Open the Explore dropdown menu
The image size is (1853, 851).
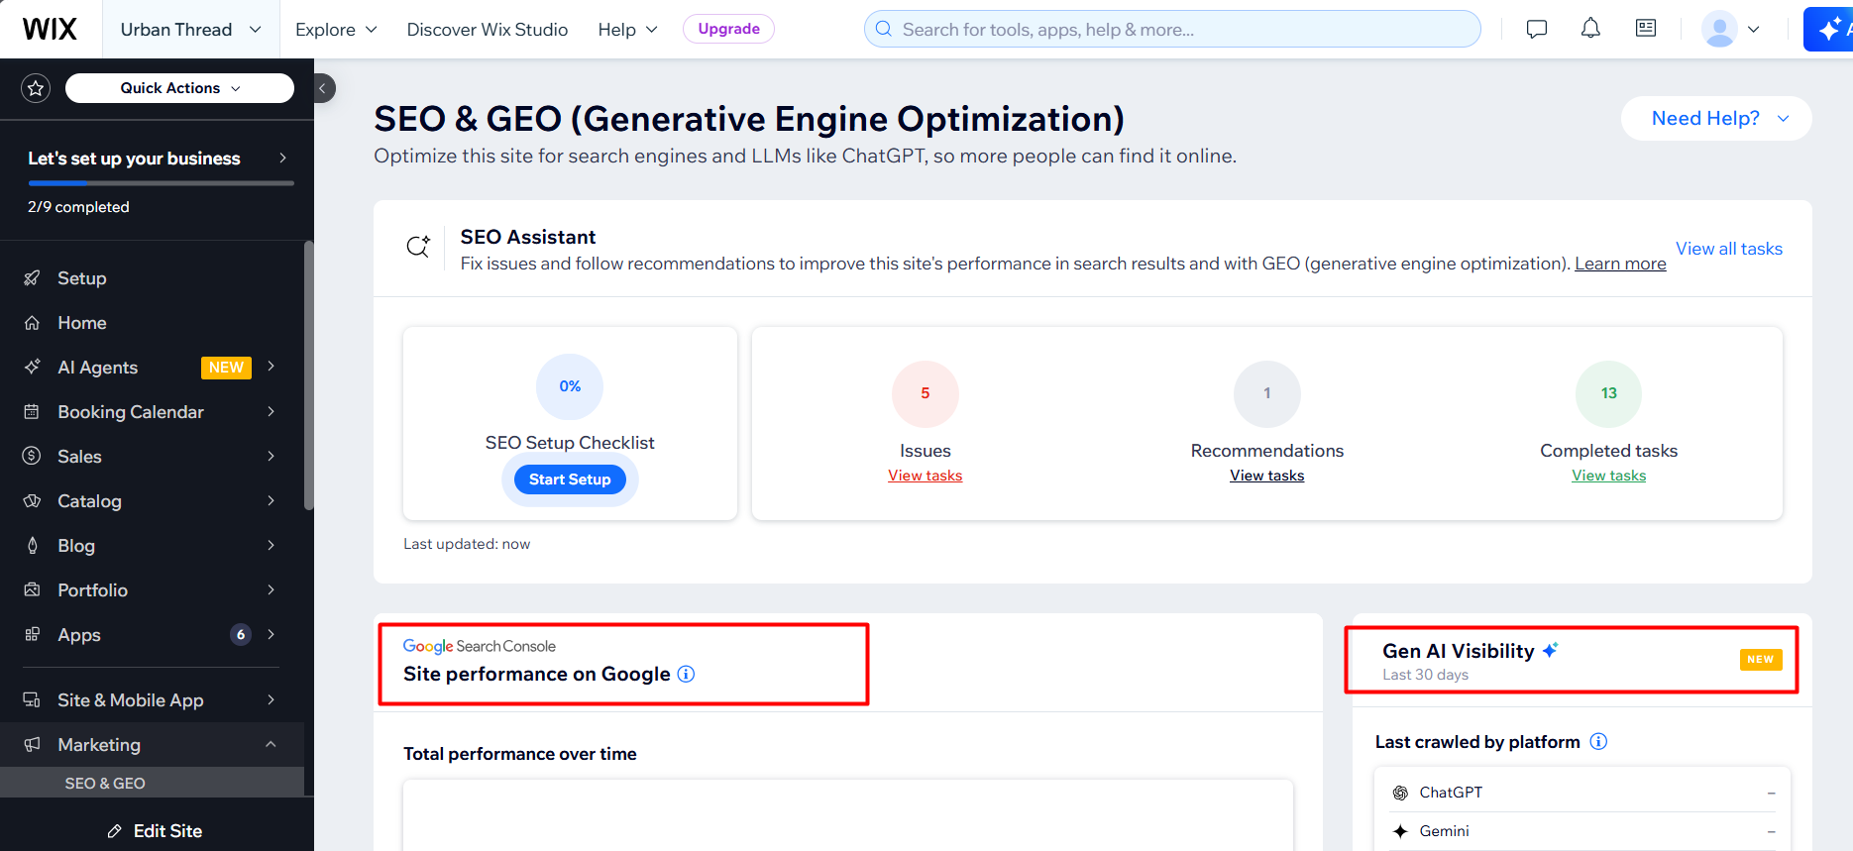[x=336, y=30]
